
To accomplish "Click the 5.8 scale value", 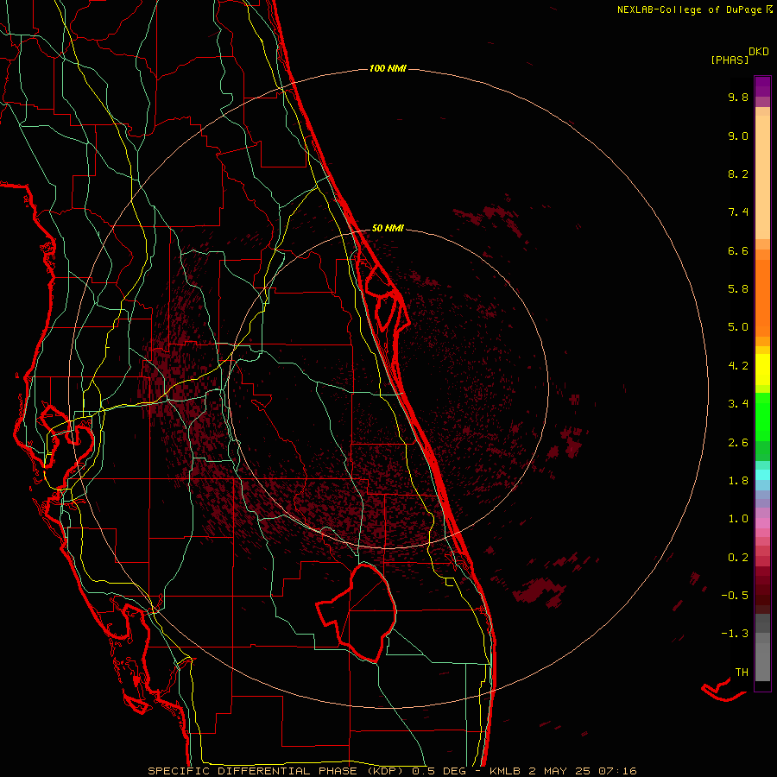I will pos(738,289).
